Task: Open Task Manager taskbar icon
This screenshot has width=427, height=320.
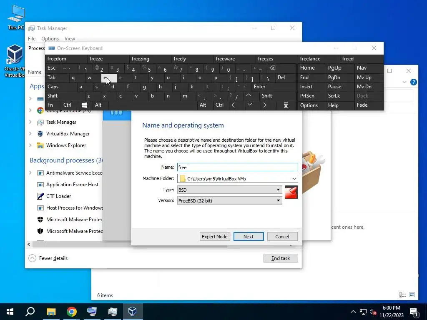Action: pos(112,312)
